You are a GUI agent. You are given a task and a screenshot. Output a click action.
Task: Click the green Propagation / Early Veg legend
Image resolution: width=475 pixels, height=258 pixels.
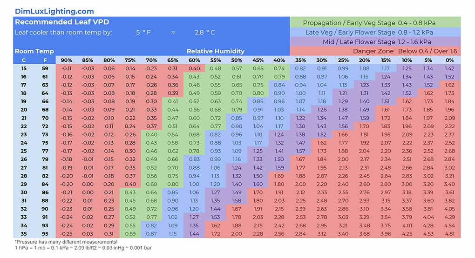point(375,23)
